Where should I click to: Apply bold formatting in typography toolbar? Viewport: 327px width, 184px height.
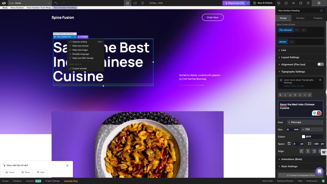tap(280, 95)
